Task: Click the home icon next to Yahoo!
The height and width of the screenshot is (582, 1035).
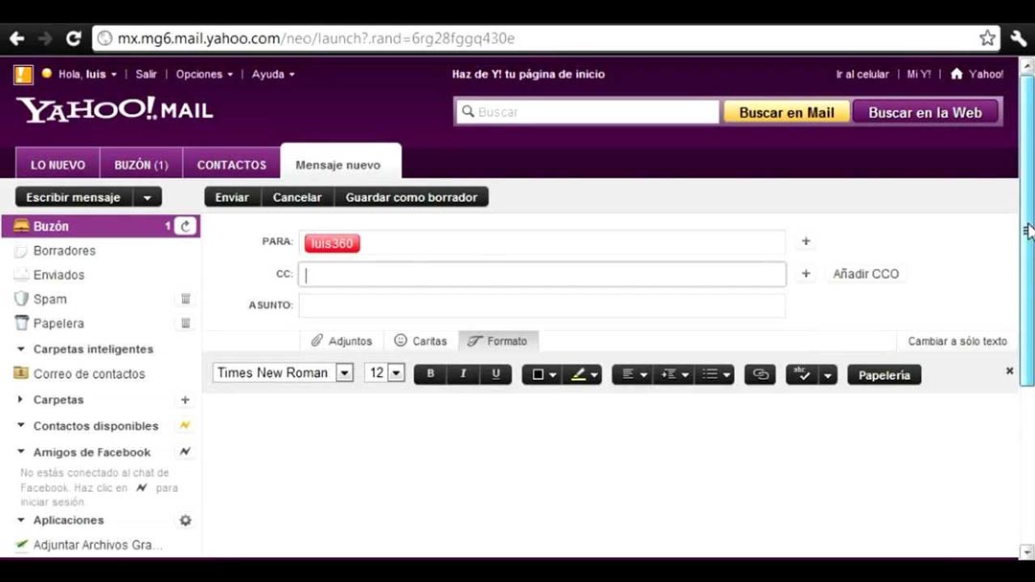Action: 956,74
